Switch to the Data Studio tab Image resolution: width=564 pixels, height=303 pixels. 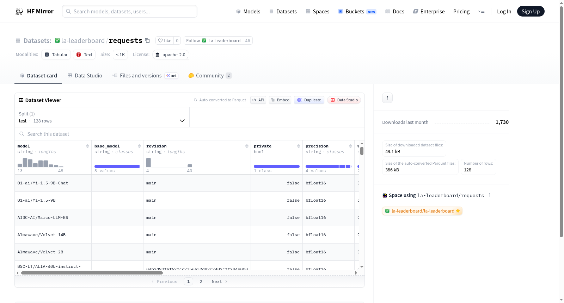click(85, 76)
